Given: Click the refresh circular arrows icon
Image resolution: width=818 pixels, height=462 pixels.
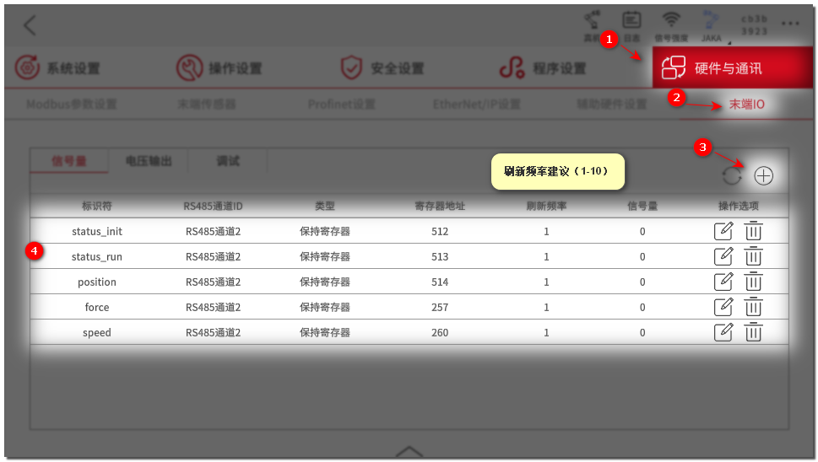Looking at the screenshot, I should (x=732, y=176).
